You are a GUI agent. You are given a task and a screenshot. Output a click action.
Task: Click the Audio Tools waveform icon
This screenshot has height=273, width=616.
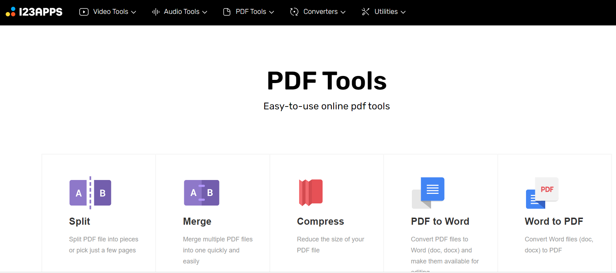155,12
